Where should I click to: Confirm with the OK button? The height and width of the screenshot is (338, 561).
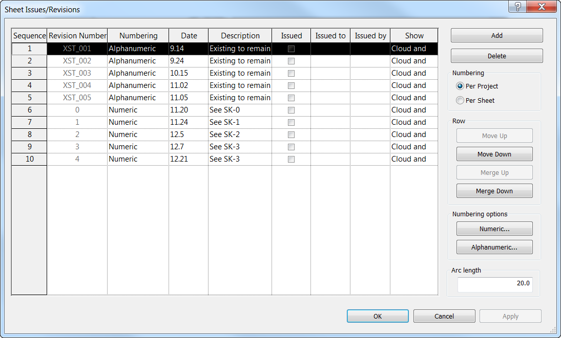(x=378, y=316)
